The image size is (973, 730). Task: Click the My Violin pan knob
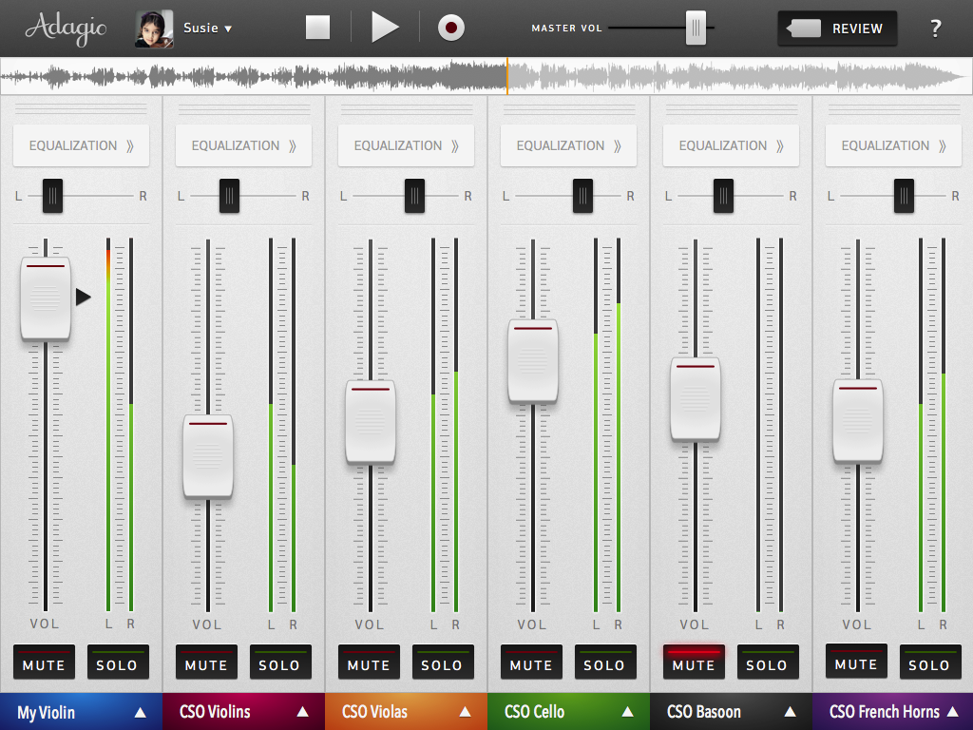tap(53, 196)
